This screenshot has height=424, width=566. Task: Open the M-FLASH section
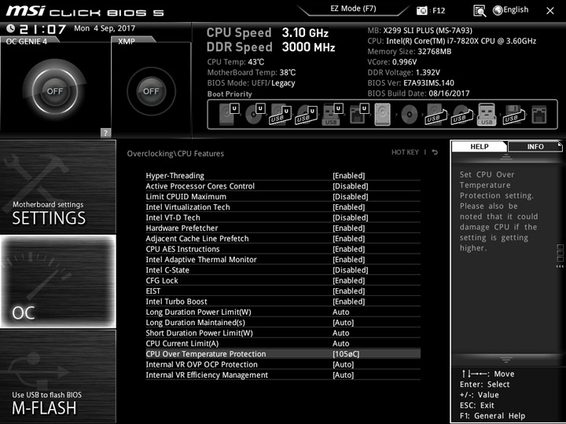click(x=58, y=376)
